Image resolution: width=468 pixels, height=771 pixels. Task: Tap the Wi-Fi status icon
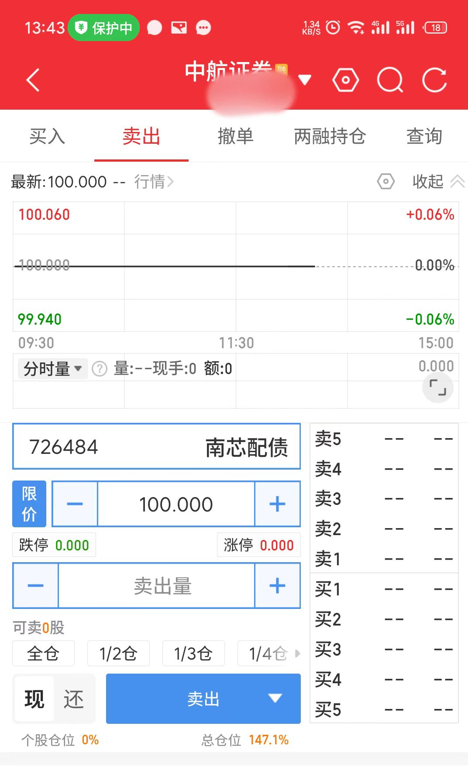click(x=356, y=27)
